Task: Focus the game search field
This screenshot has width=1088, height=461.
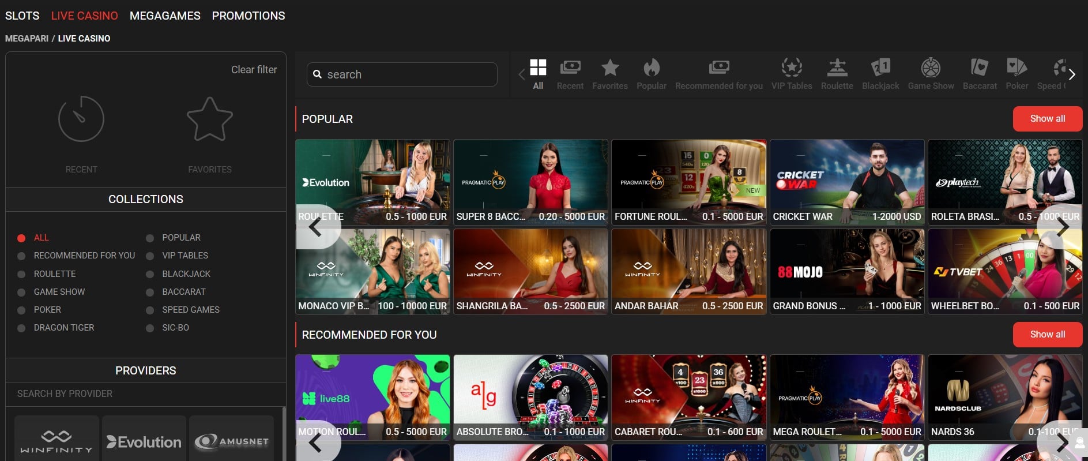Action: [402, 74]
